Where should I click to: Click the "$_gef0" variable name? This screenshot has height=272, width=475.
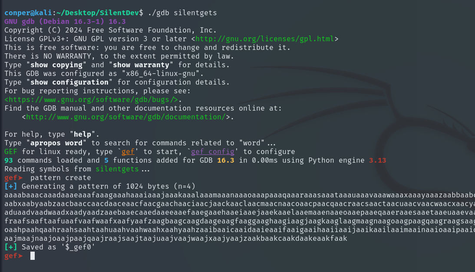pos(78,247)
